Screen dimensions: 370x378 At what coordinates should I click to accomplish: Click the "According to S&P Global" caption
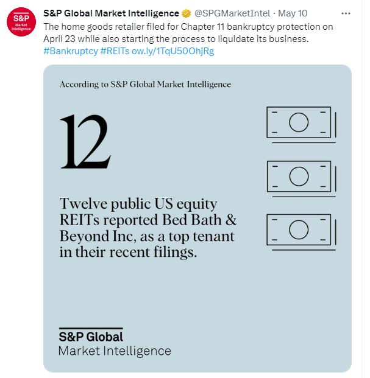tap(145, 85)
